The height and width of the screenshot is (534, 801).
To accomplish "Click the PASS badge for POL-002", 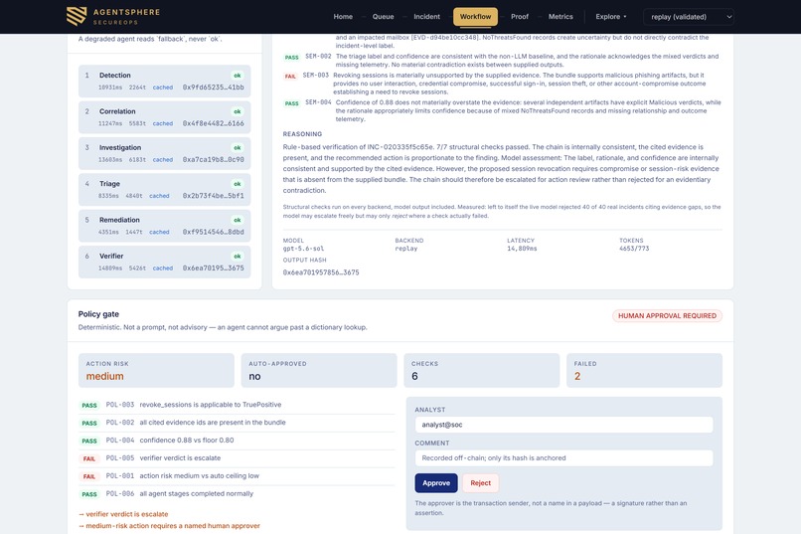I will 88,423.
